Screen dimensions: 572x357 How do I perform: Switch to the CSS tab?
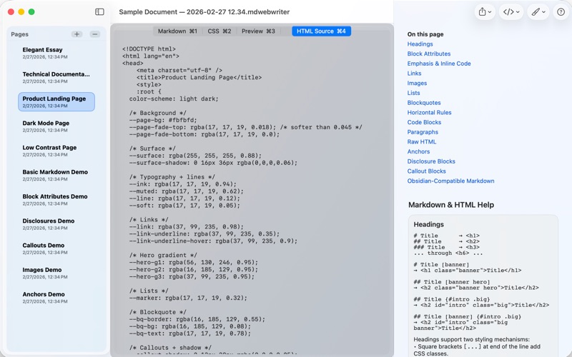click(x=220, y=31)
